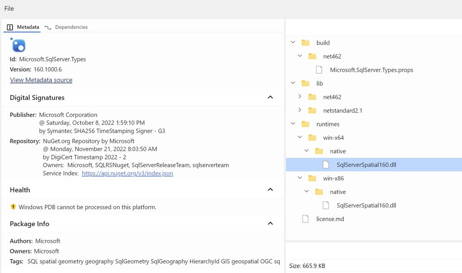462x273 pixels.
Task: Click the Health warning shield icon
Action: point(13,207)
